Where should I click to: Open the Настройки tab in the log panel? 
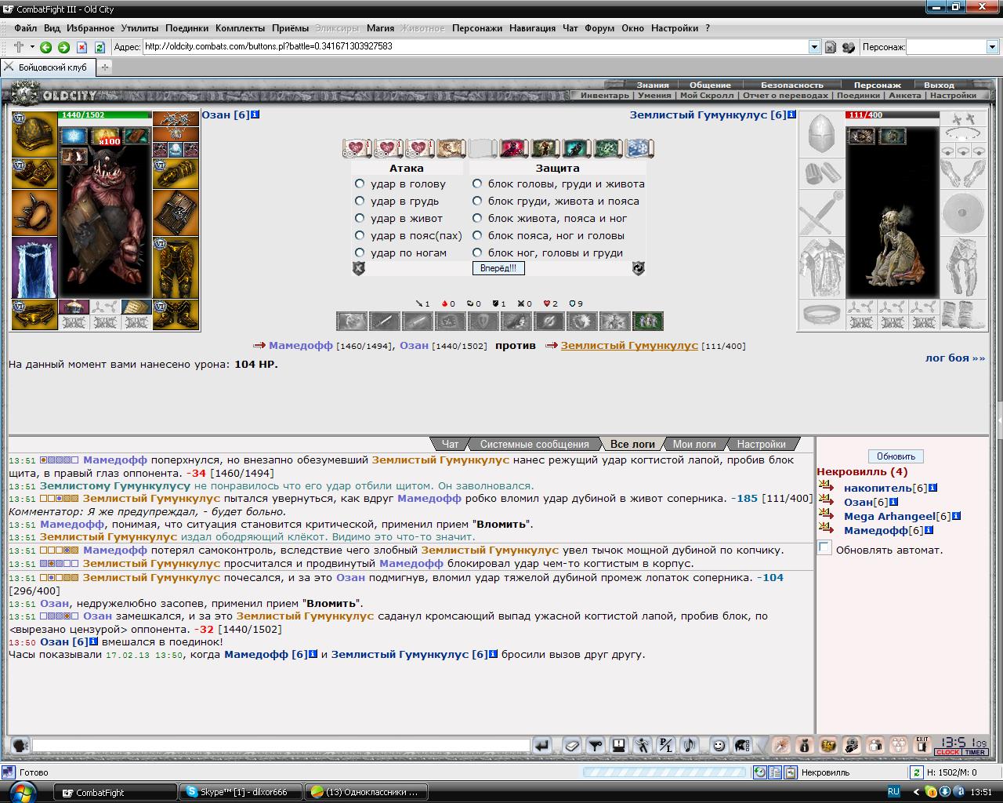[761, 444]
